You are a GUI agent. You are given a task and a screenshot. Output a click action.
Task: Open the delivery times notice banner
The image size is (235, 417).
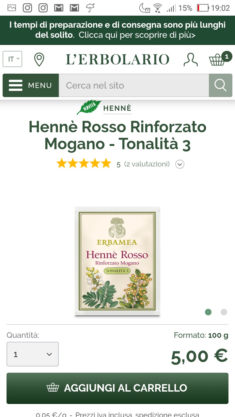(x=117, y=30)
